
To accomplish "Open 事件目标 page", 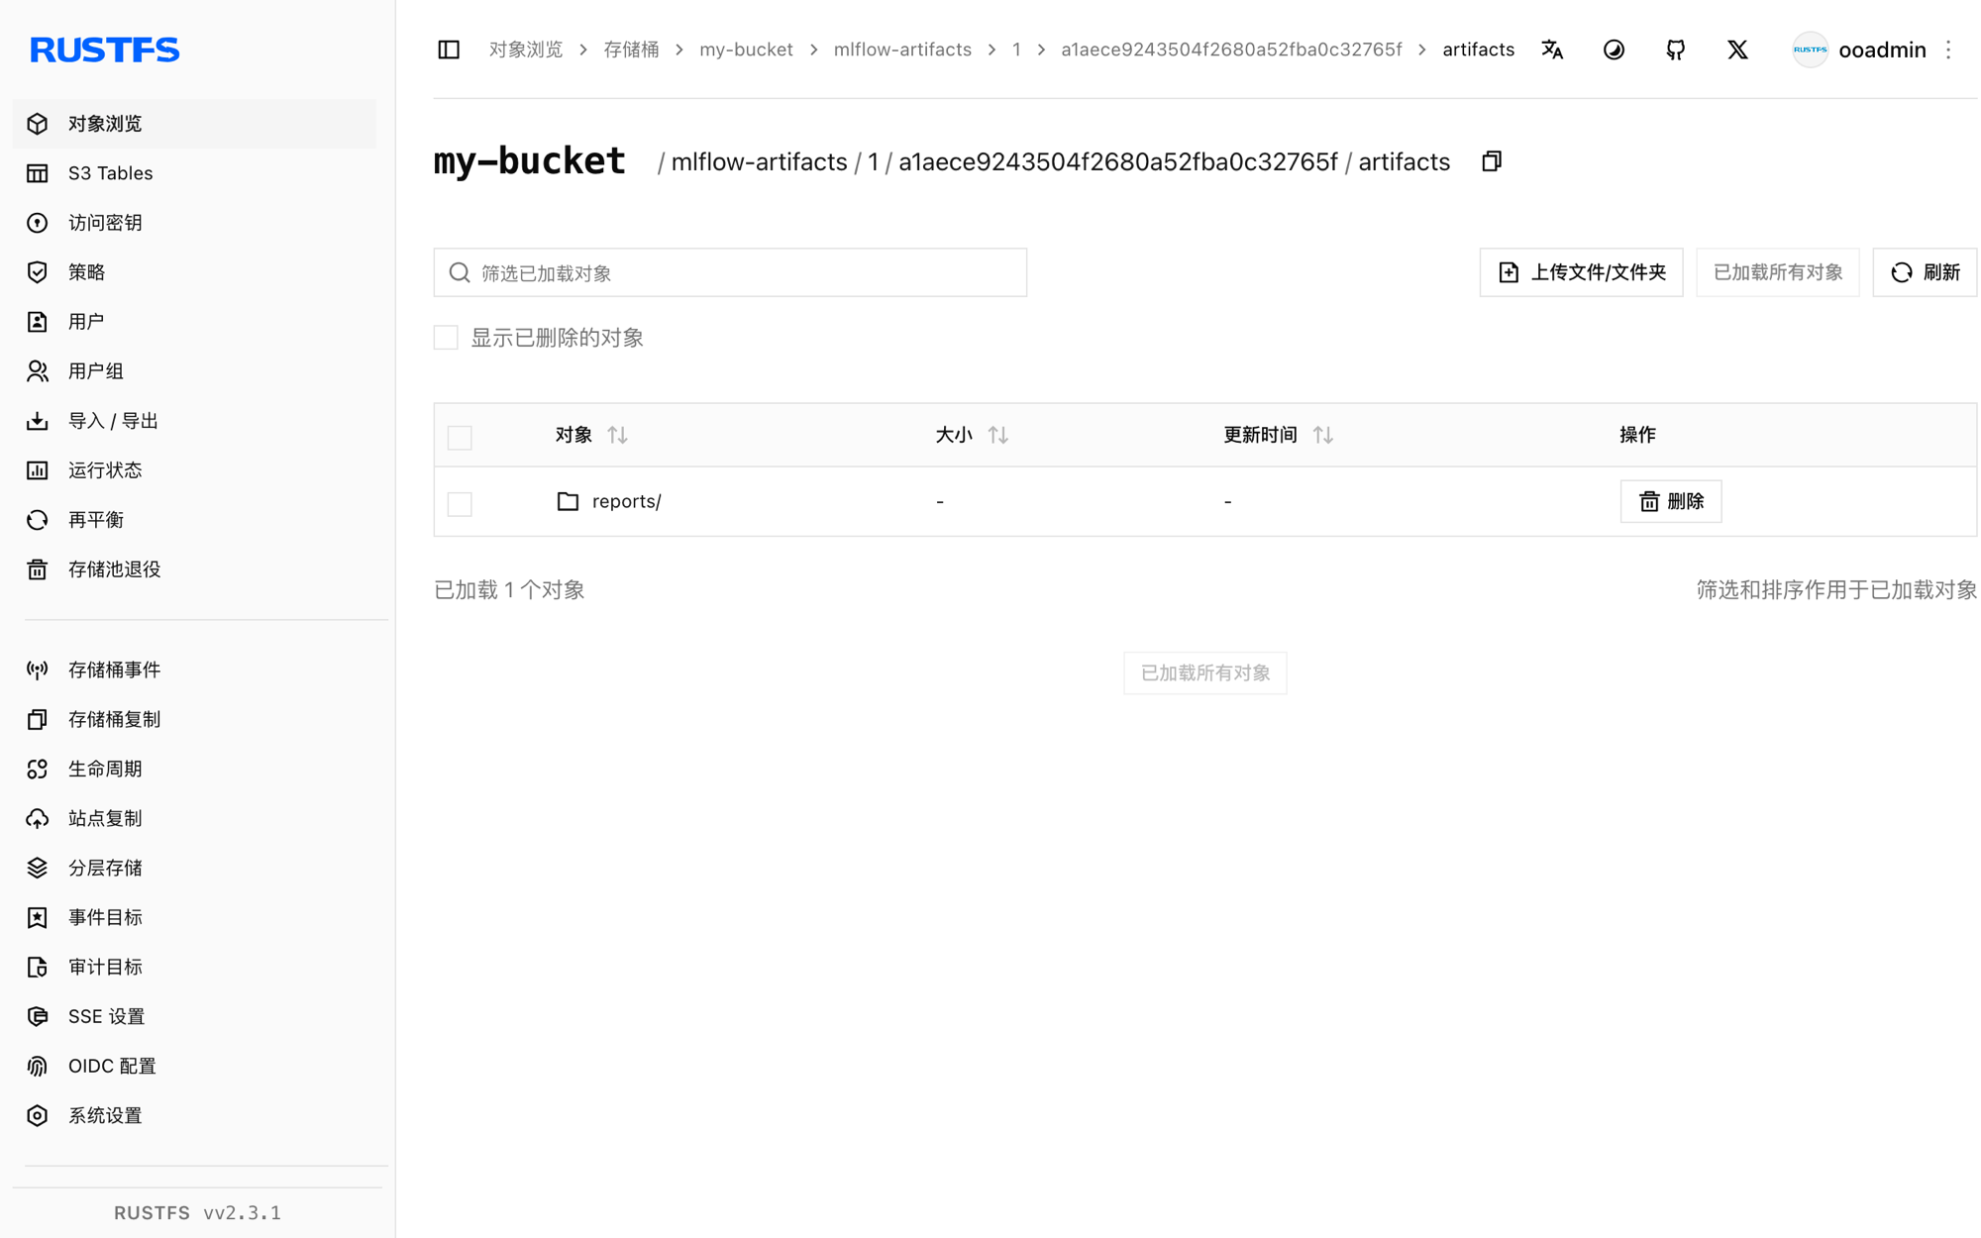I will [x=194, y=918].
